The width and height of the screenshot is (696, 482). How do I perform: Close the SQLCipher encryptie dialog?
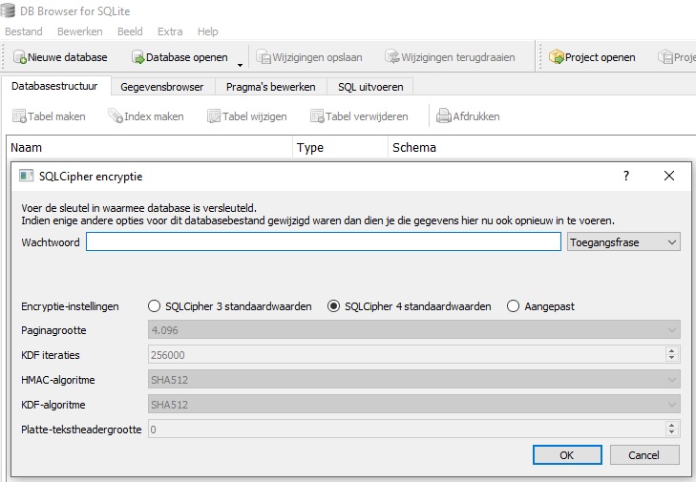[669, 176]
